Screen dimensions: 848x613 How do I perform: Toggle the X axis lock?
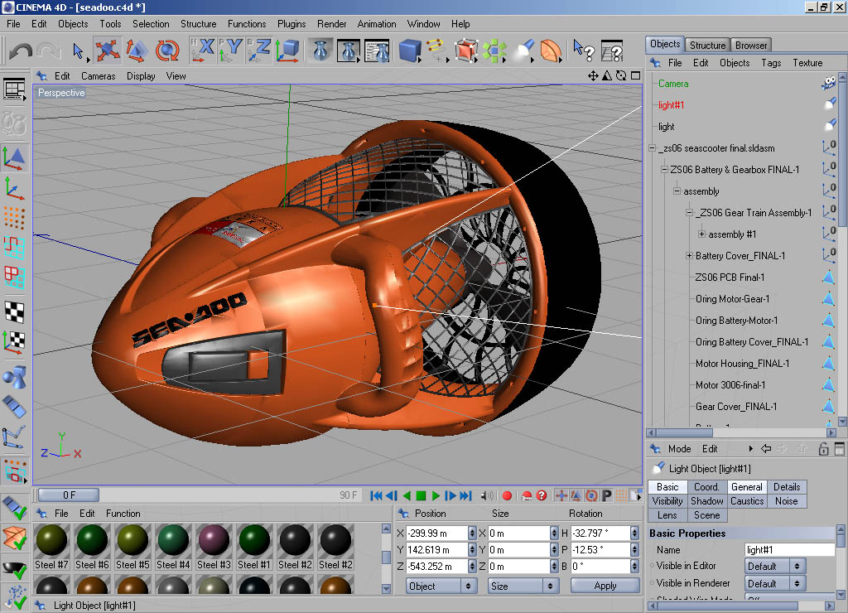(x=202, y=50)
